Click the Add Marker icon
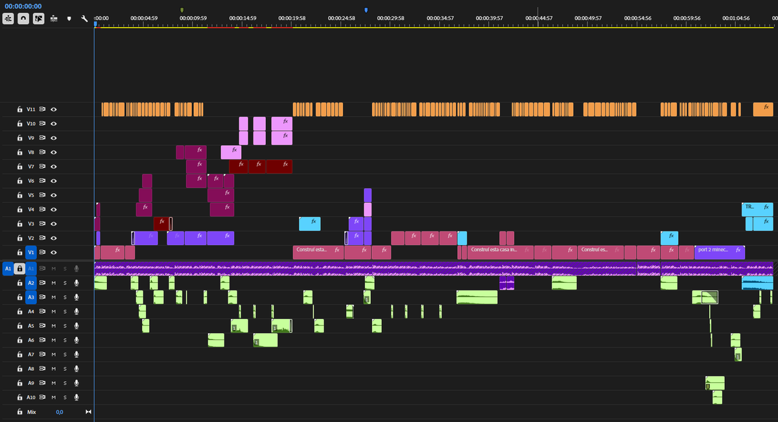This screenshot has width=778, height=422. pyautogui.click(x=69, y=19)
